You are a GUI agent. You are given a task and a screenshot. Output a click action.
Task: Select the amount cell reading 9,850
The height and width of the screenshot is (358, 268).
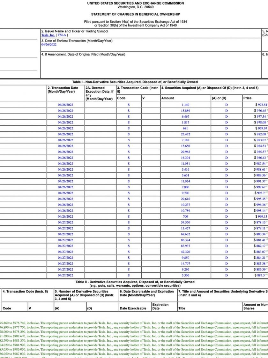tap(185, 258)
